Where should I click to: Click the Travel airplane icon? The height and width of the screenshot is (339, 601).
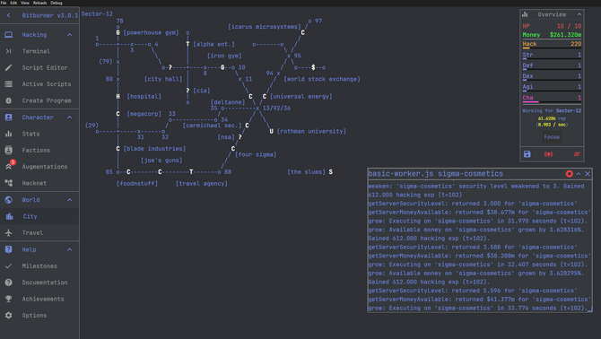tap(8, 233)
